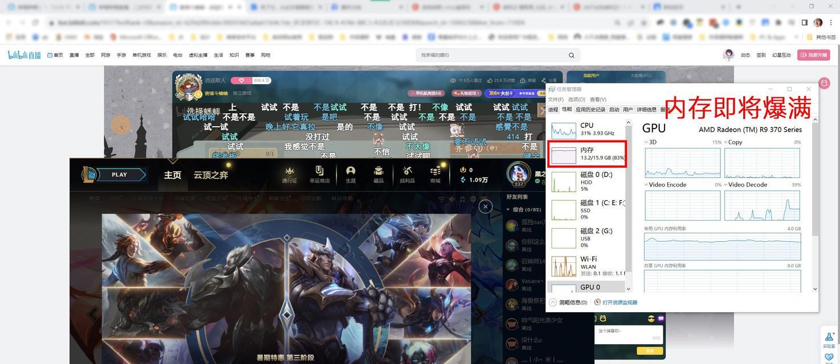Open 打开资源监视器 link

616,303
